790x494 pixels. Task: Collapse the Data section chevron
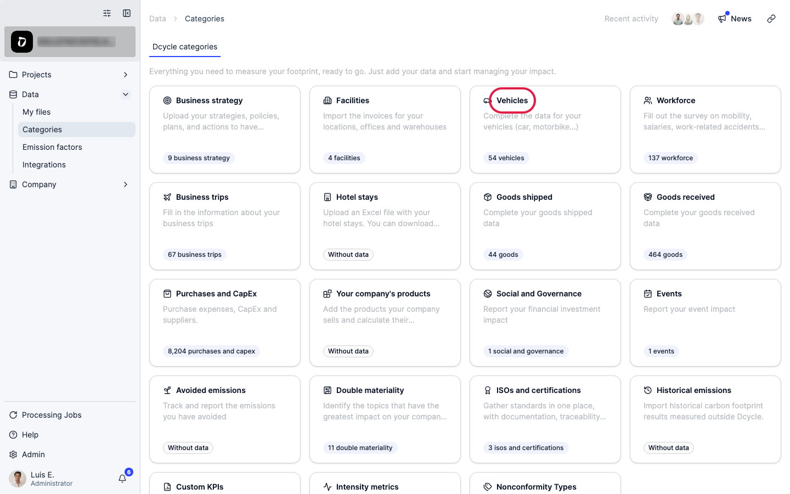pyautogui.click(x=126, y=94)
